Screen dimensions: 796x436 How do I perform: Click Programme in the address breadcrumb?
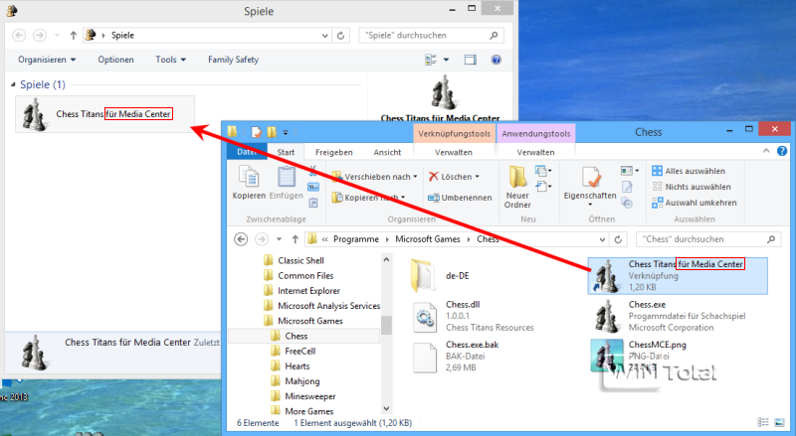click(356, 239)
